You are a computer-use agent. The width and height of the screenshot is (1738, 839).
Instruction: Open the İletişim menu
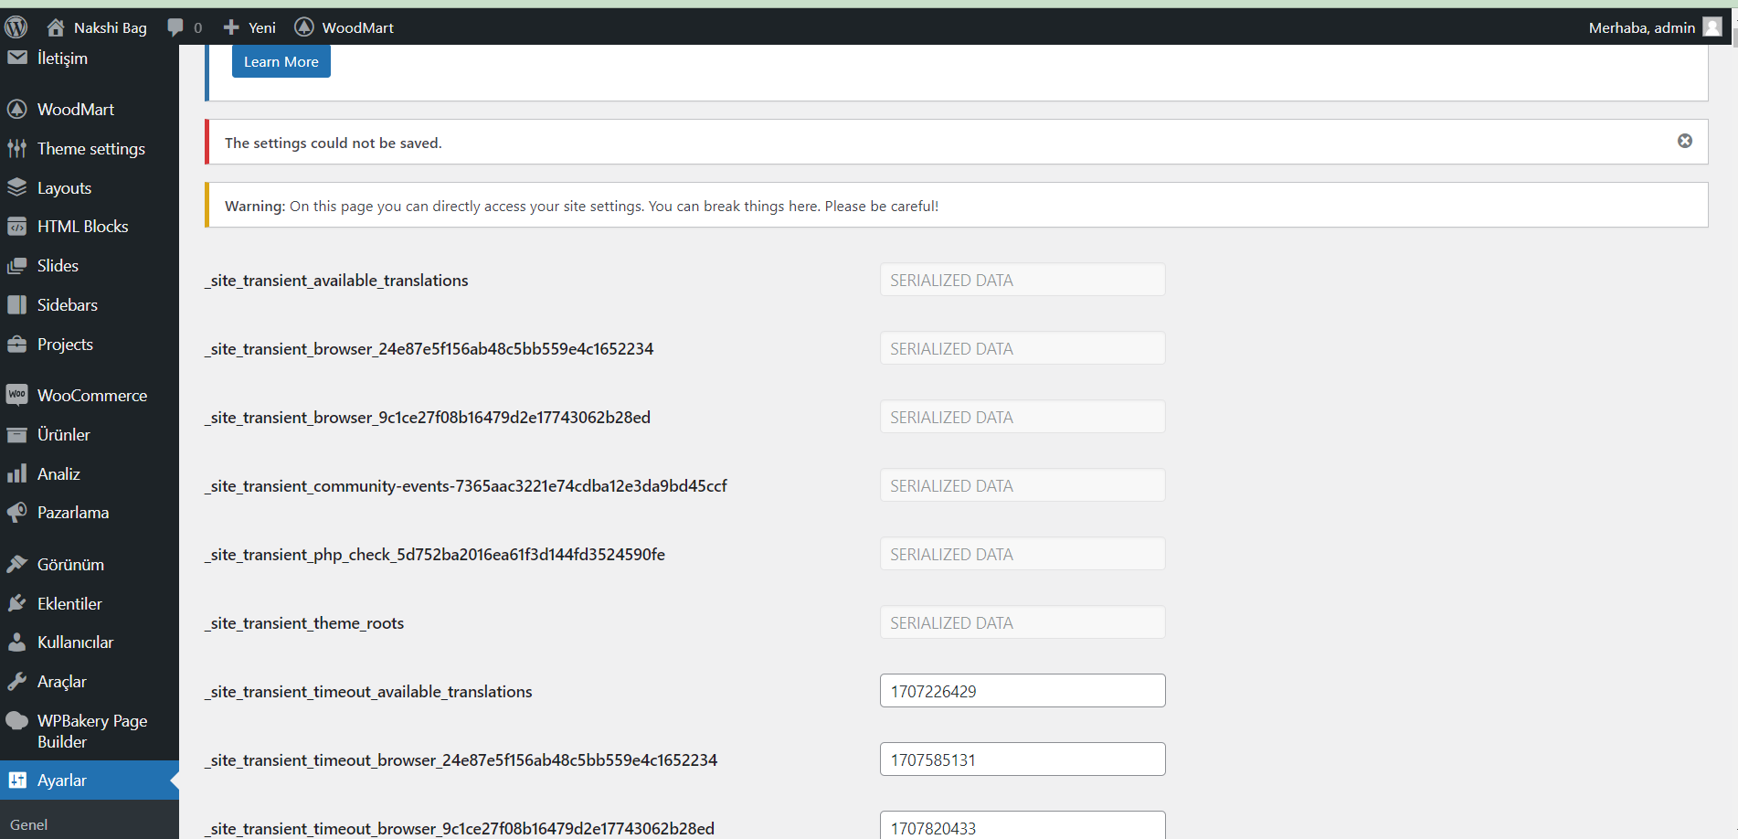tap(90, 58)
